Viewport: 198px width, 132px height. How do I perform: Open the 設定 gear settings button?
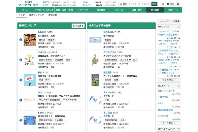coord(170,4)
